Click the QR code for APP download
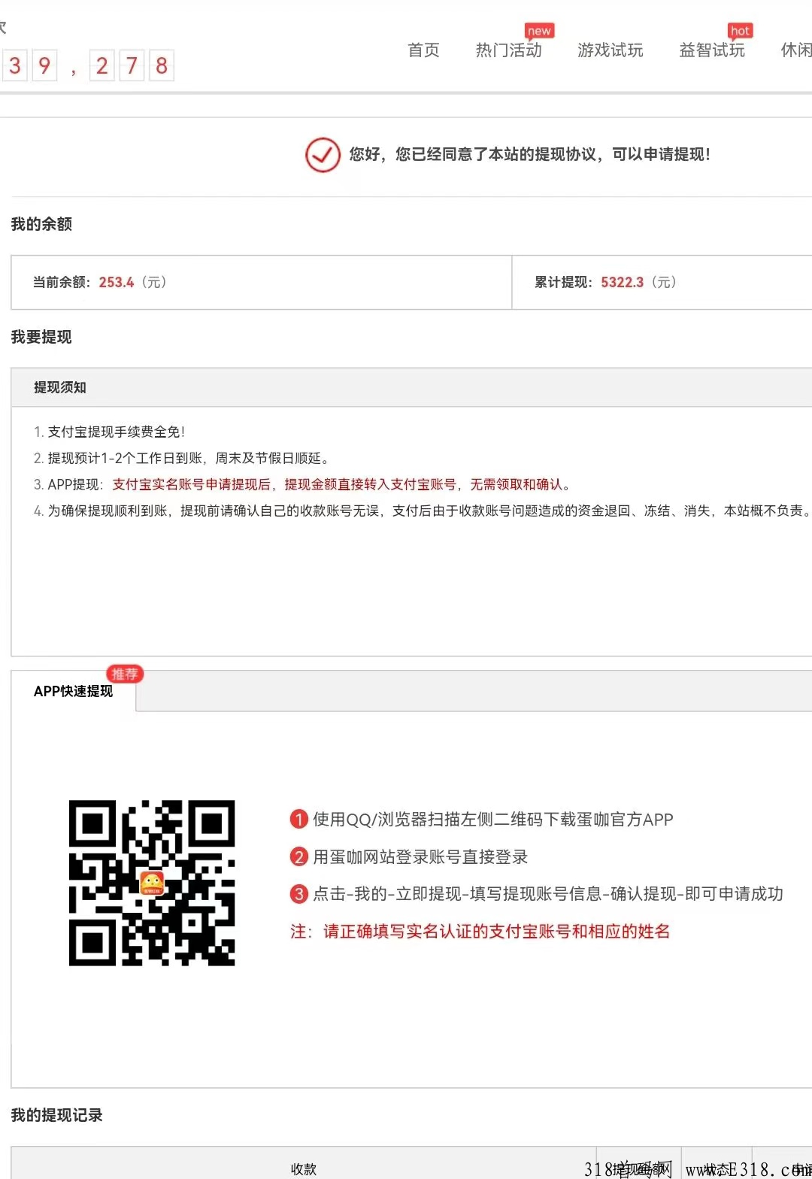The height and width of the screenshot is (1179, 812). [152, 883]
